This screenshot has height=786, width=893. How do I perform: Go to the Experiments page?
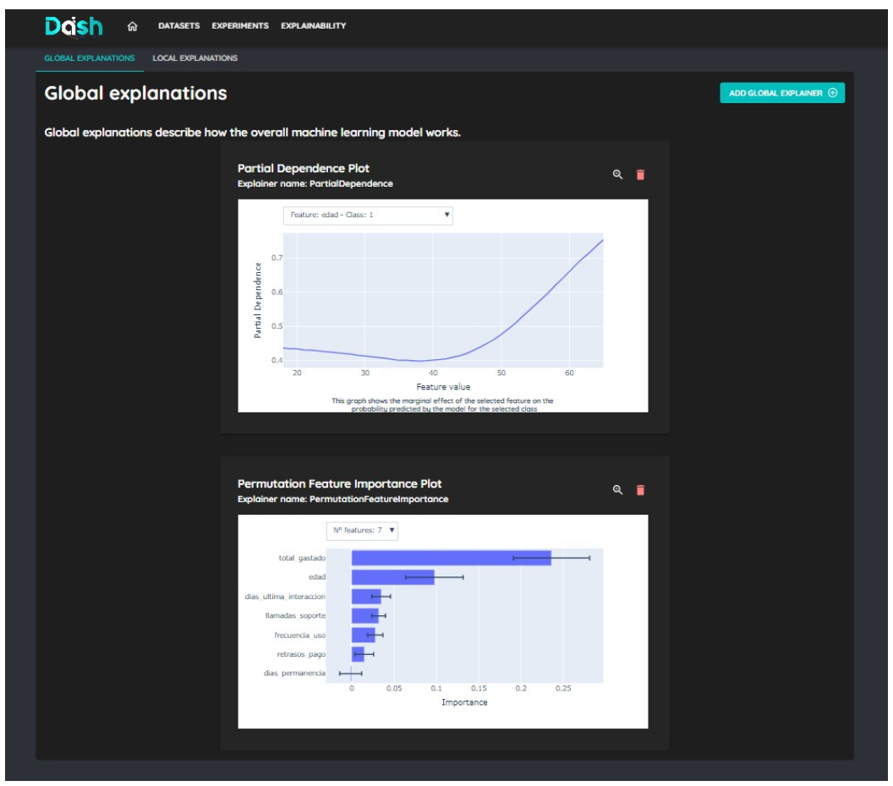pyautogui.click(x=240, y=26)
